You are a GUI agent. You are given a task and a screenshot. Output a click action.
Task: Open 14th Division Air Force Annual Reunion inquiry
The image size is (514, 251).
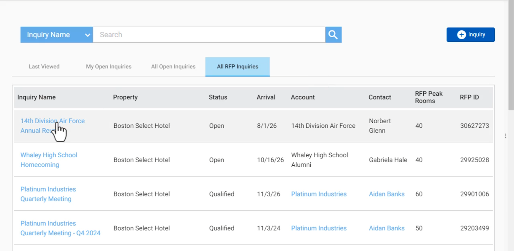coord(53,126)
